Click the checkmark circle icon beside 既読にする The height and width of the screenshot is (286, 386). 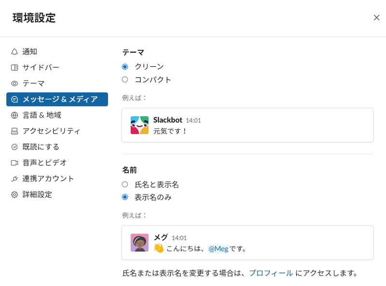point(14,147)
